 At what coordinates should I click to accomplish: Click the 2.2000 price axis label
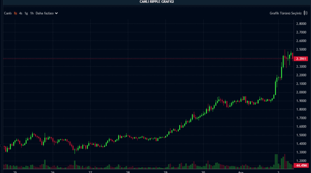[301, 75]
